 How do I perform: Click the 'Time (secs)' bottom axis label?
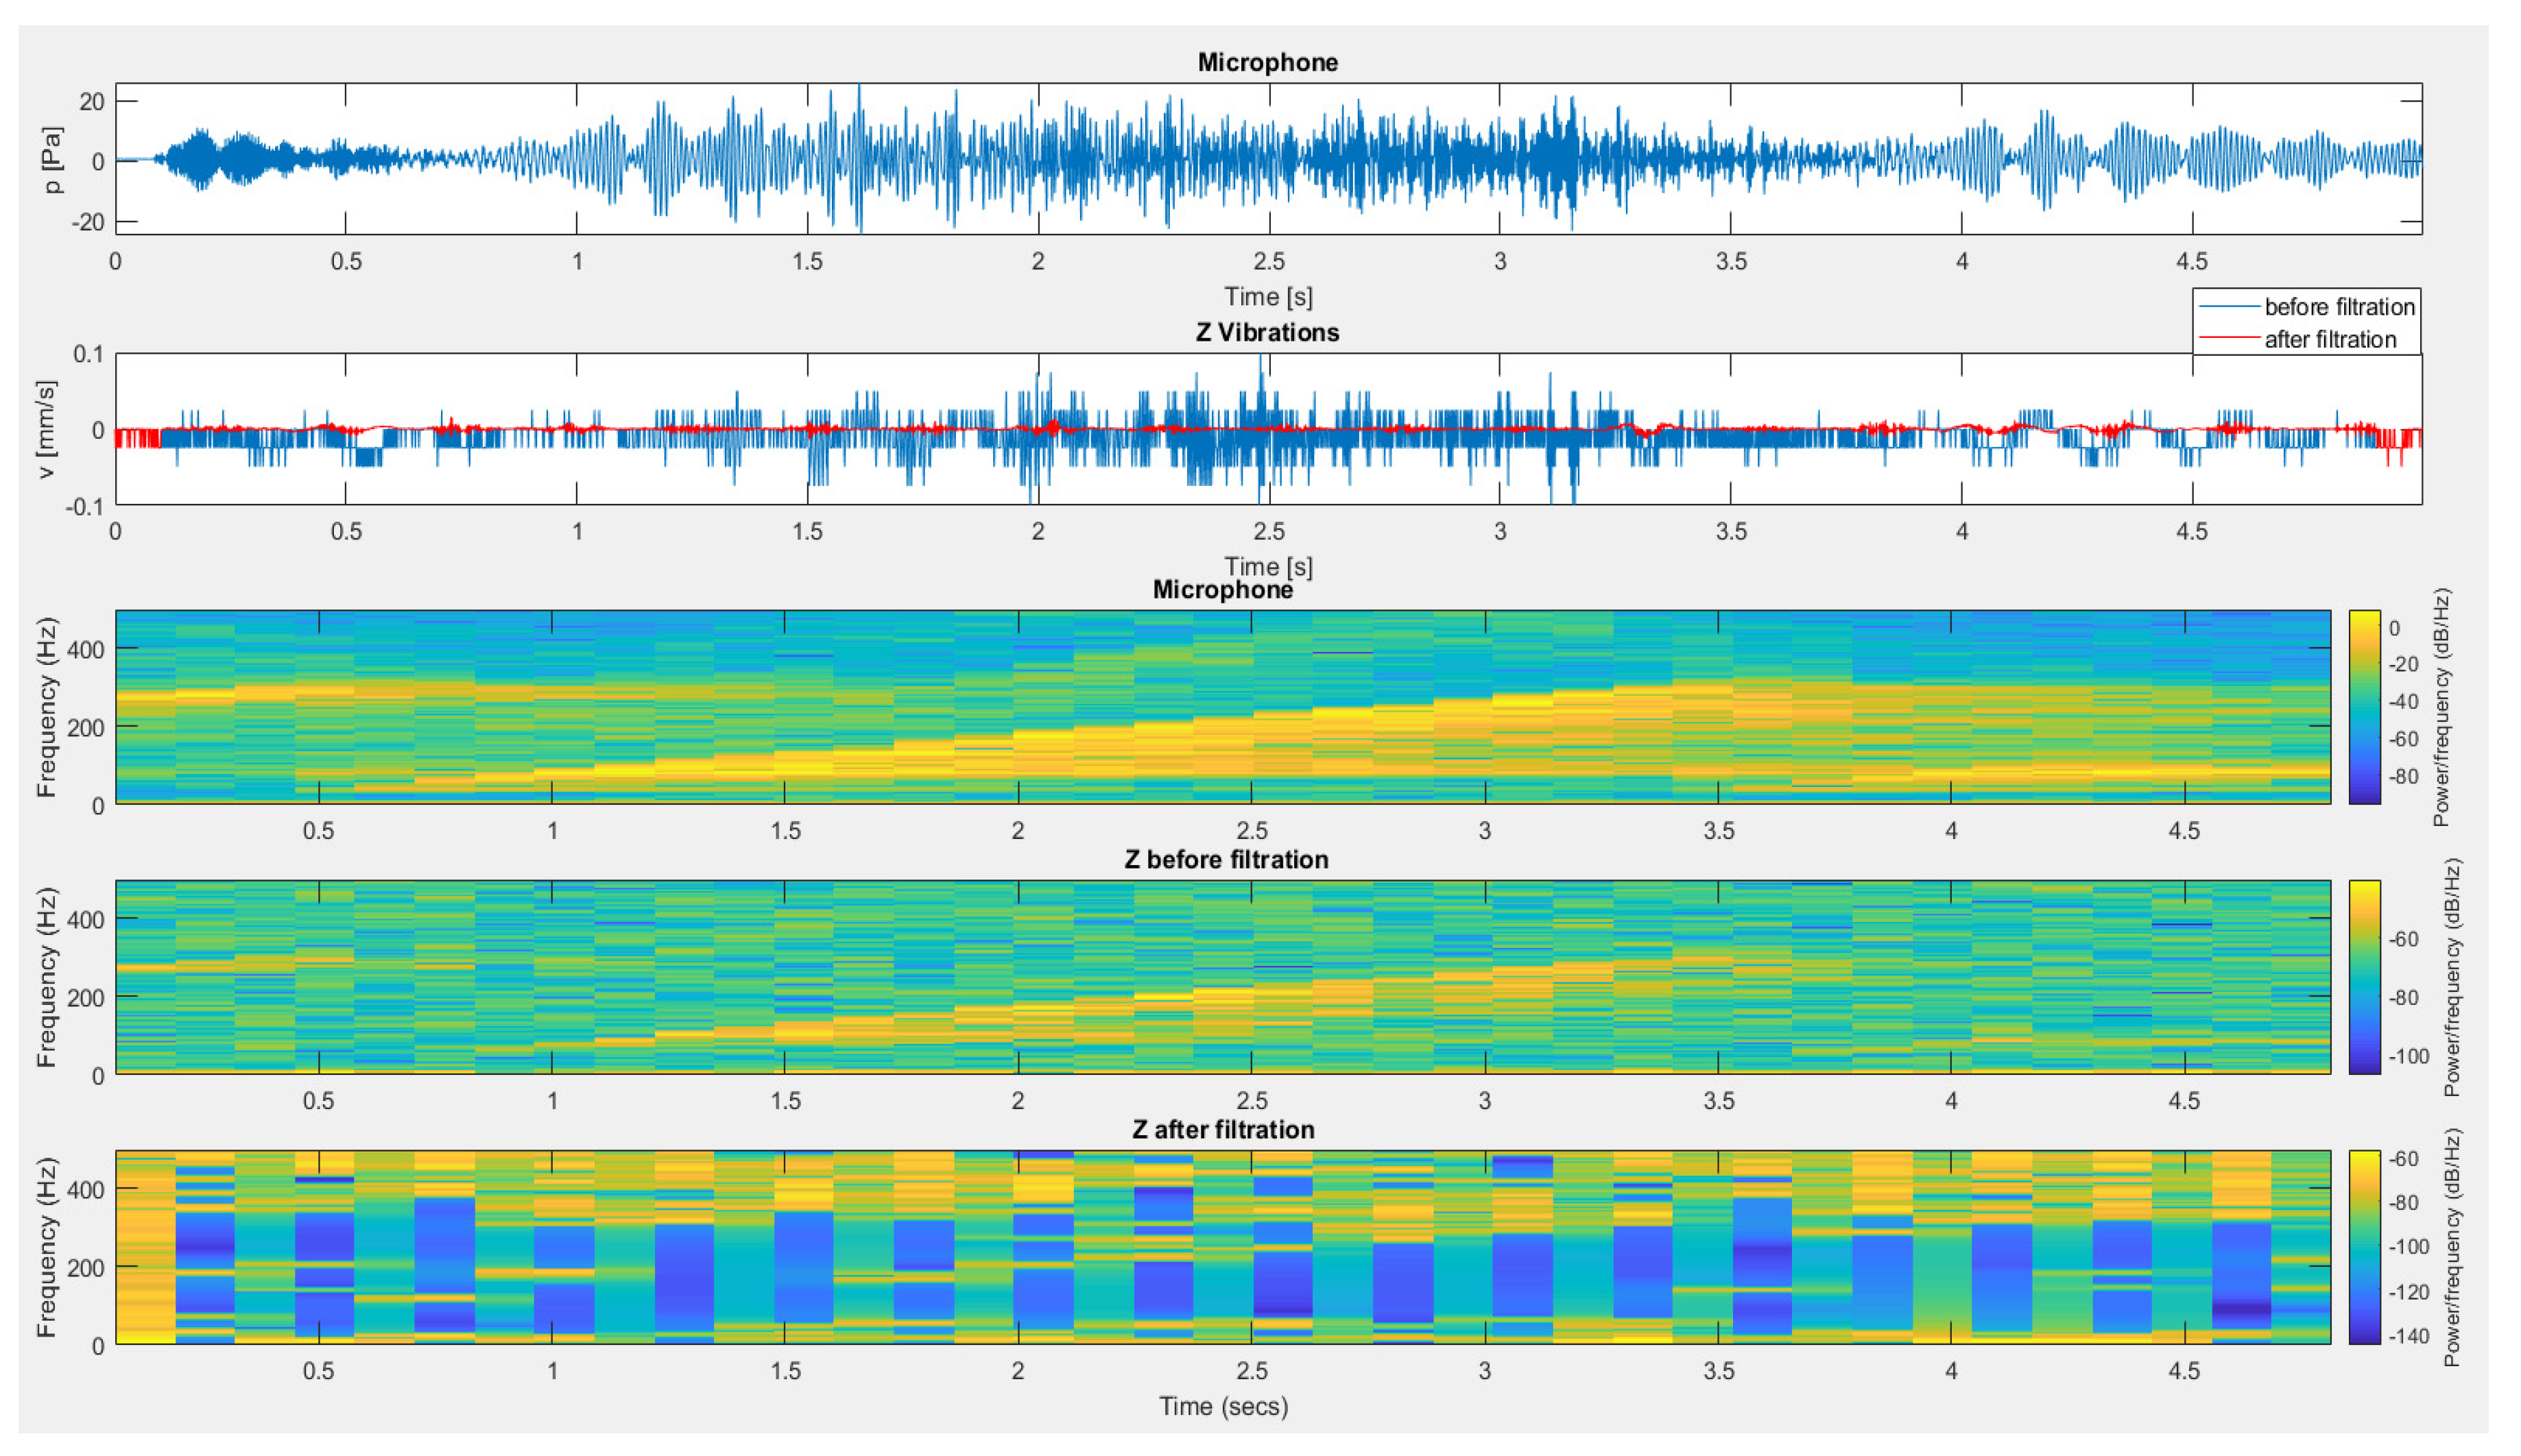pos(1223,1407)
